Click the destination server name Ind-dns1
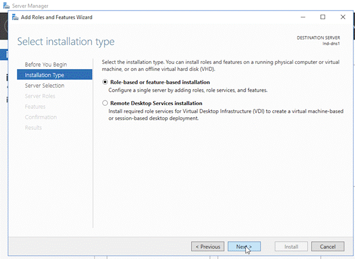This screenshot has height=259, width=355. point(331,43)
